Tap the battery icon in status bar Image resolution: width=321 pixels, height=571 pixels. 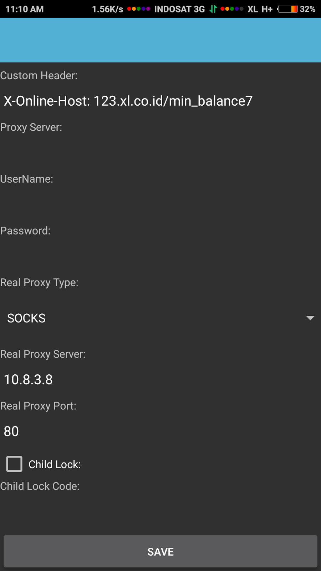(x=287, y=9)
